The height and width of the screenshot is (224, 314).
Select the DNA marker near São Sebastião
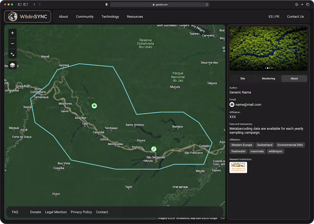pyautogui.click(x=154, y=149)
